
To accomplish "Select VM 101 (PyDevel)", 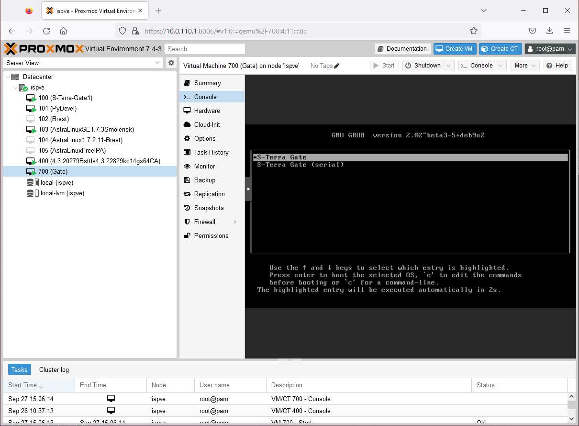I will 57,108.
